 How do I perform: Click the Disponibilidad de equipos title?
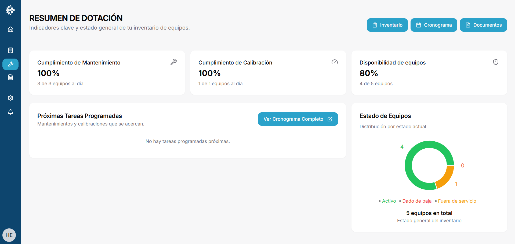393,63
